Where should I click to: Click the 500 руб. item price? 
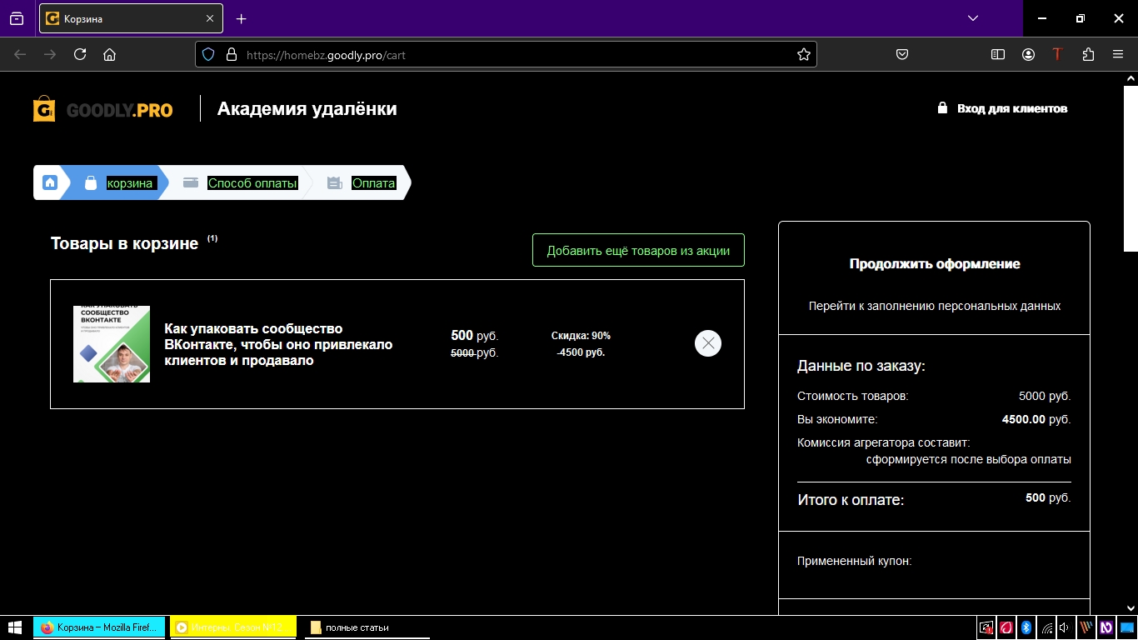(475, 336)
